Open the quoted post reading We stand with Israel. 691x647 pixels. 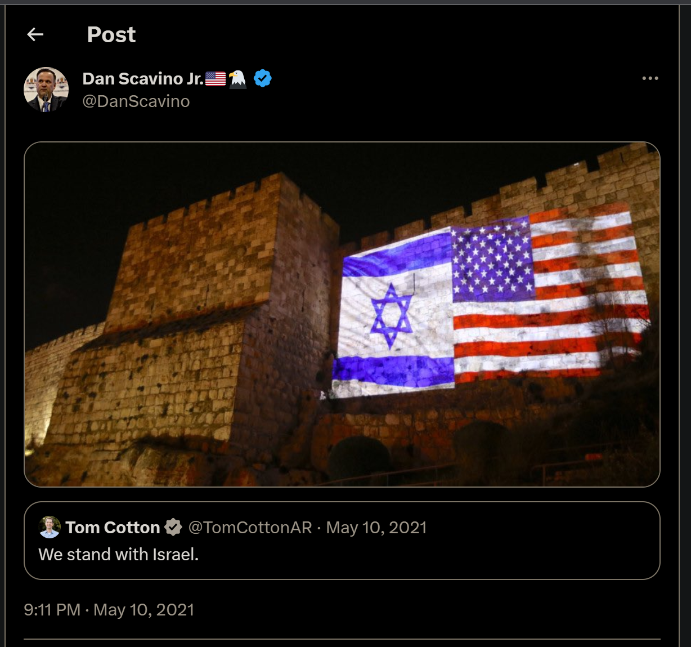(x=119, y=555)
